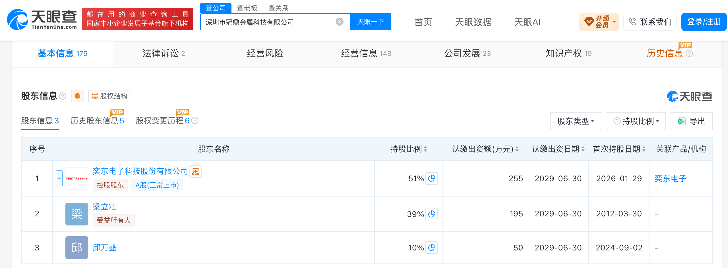
Task: Click help icon beside 股权变更历程 tab
Action: pyautogui.click(x=195, y=121)
